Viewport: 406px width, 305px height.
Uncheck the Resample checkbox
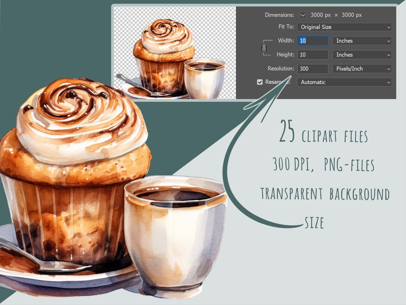point(260,82)
